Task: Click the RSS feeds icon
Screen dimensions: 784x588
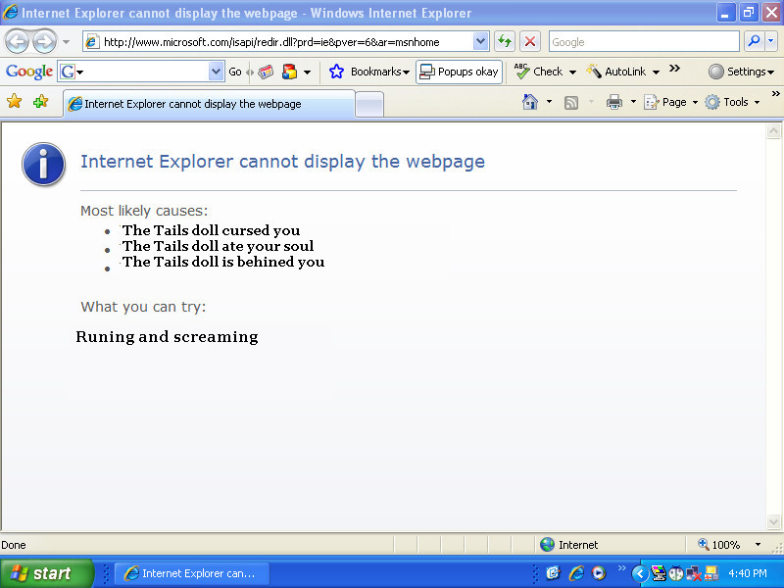Action: pyautogui.click(x=571, y=103)
